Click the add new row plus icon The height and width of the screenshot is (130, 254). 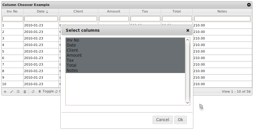pos(5,92)
